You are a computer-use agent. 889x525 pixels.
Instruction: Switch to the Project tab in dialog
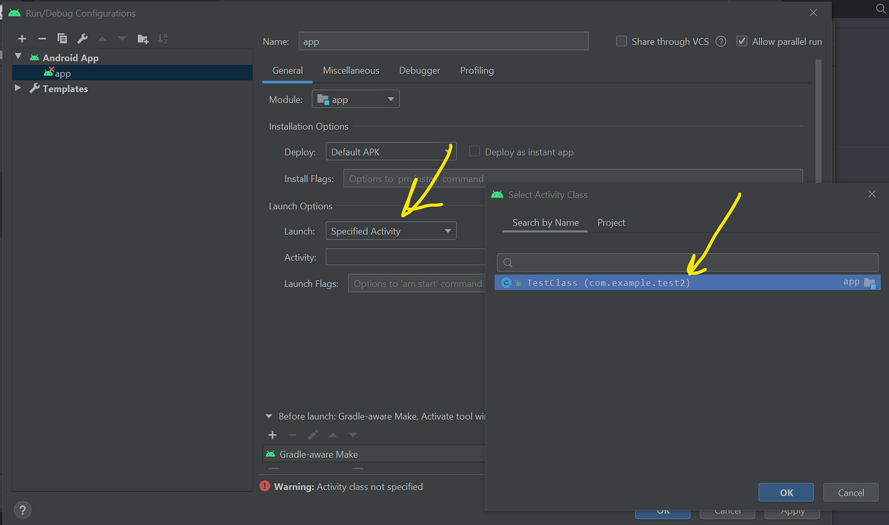tap(611, 223)
